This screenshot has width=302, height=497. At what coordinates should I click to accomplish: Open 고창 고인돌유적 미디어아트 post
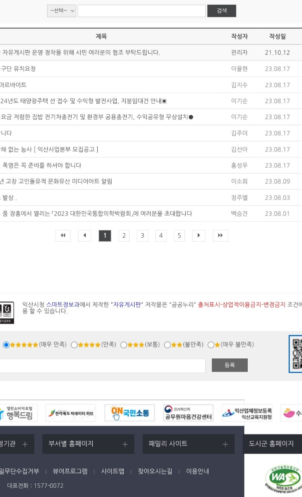pyautogui.click(x=56, y=181)
